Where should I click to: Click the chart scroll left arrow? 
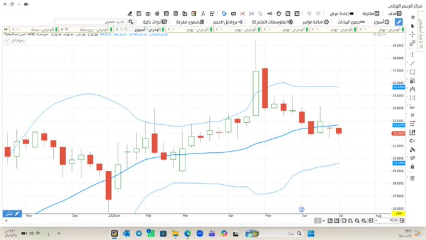[x=6, y=221]
